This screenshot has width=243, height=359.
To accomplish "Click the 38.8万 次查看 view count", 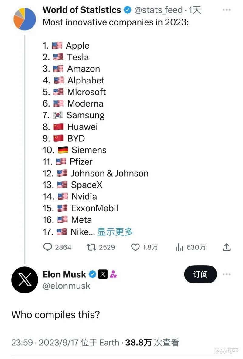I will pos(152,343).
